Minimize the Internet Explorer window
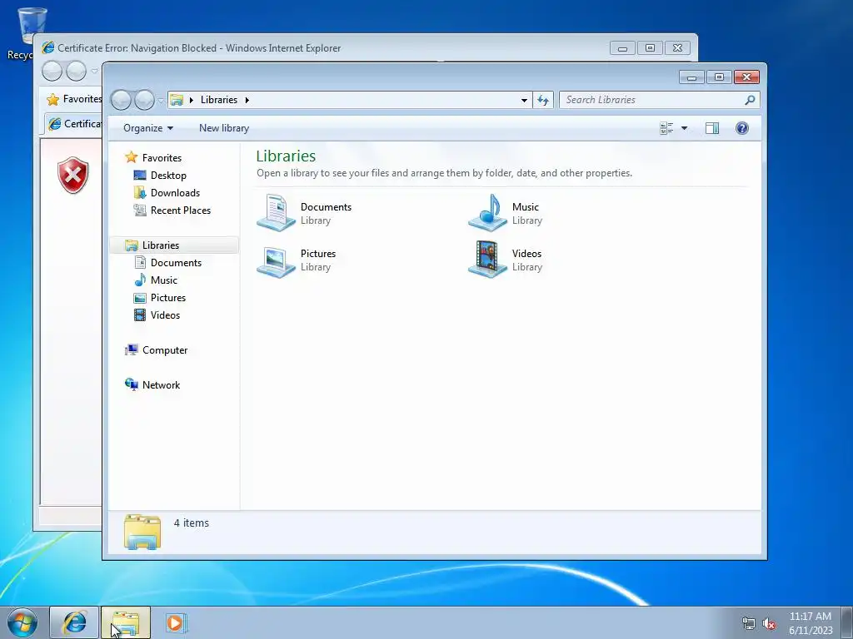Viewport: 853px width, 639px height. point(622,48)
